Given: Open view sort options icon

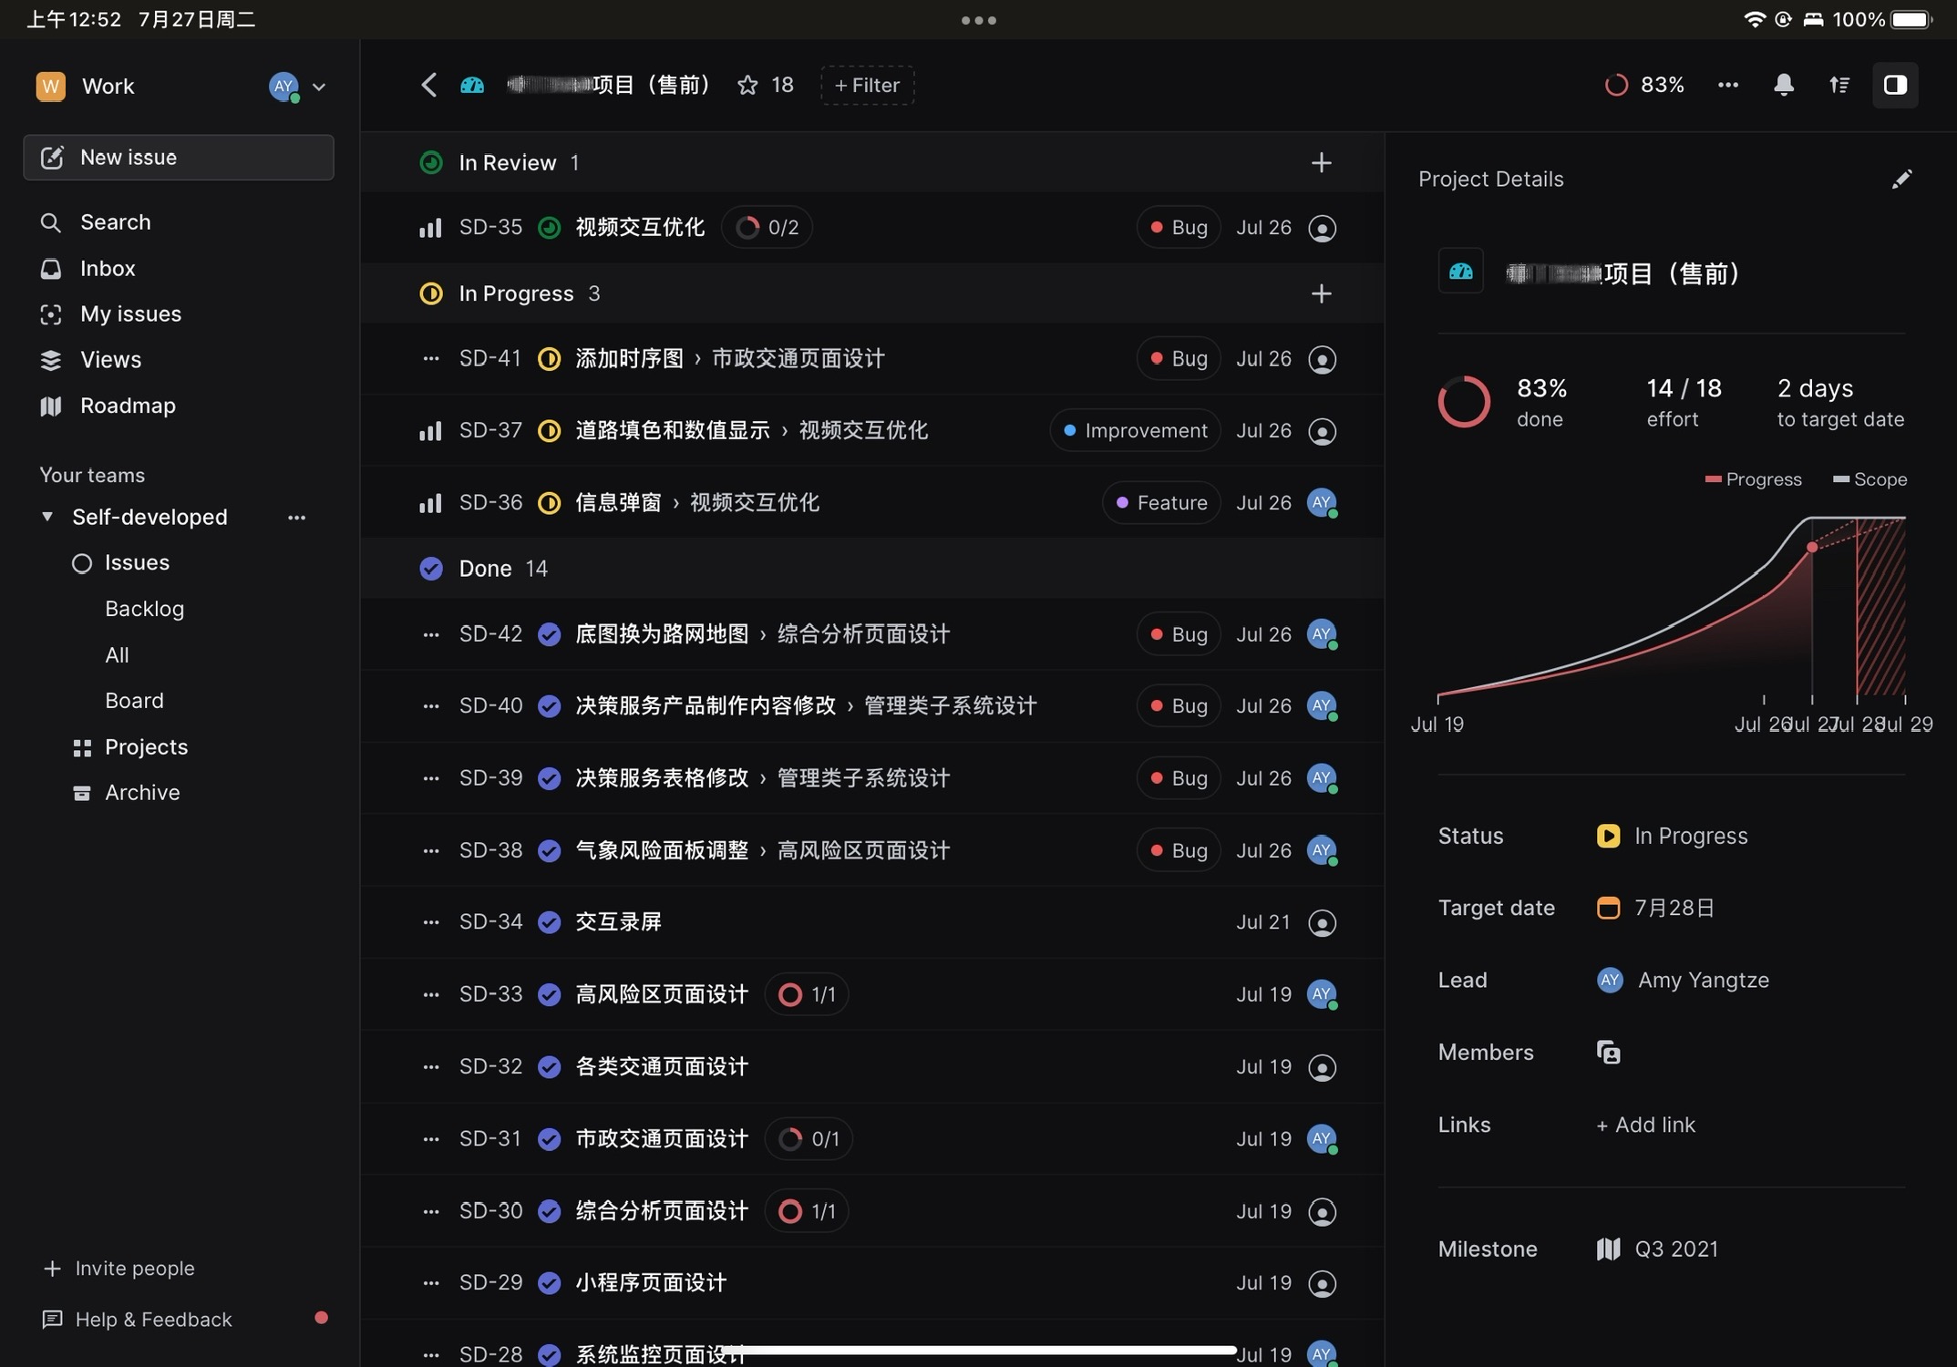Looking at the screenshot, I should (1839, 85).
